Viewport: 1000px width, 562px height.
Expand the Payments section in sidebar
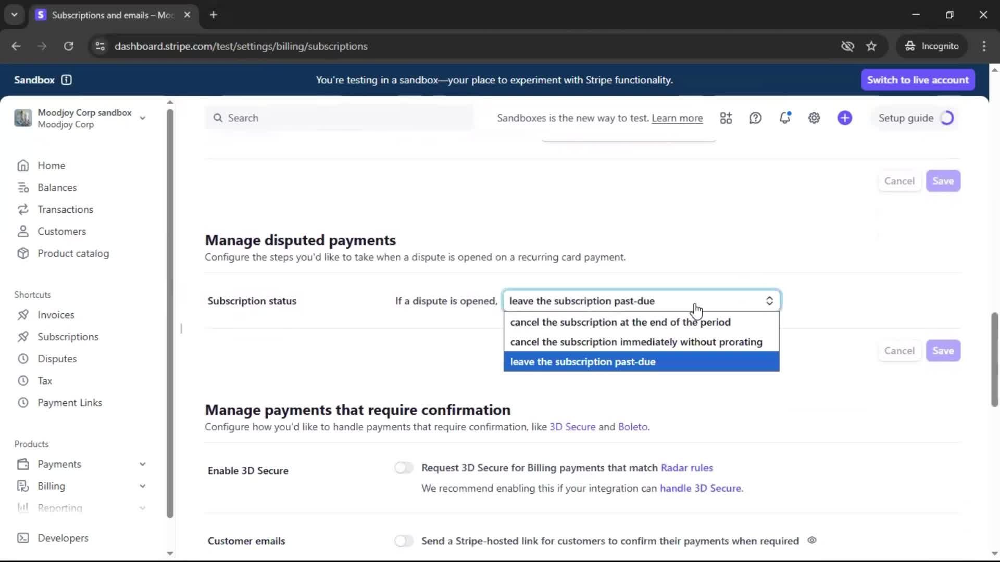[x=142, y=464]
